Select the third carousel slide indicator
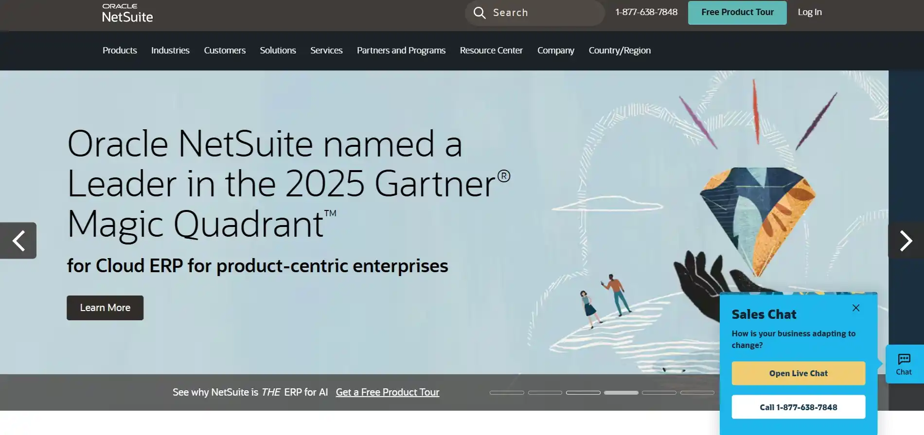The height and width of the screenshot is (435, 924). (583, 392)
